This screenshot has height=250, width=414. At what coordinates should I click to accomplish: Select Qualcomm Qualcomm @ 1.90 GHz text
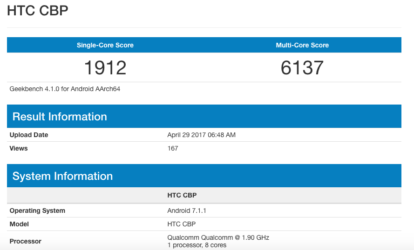(218, 237)
